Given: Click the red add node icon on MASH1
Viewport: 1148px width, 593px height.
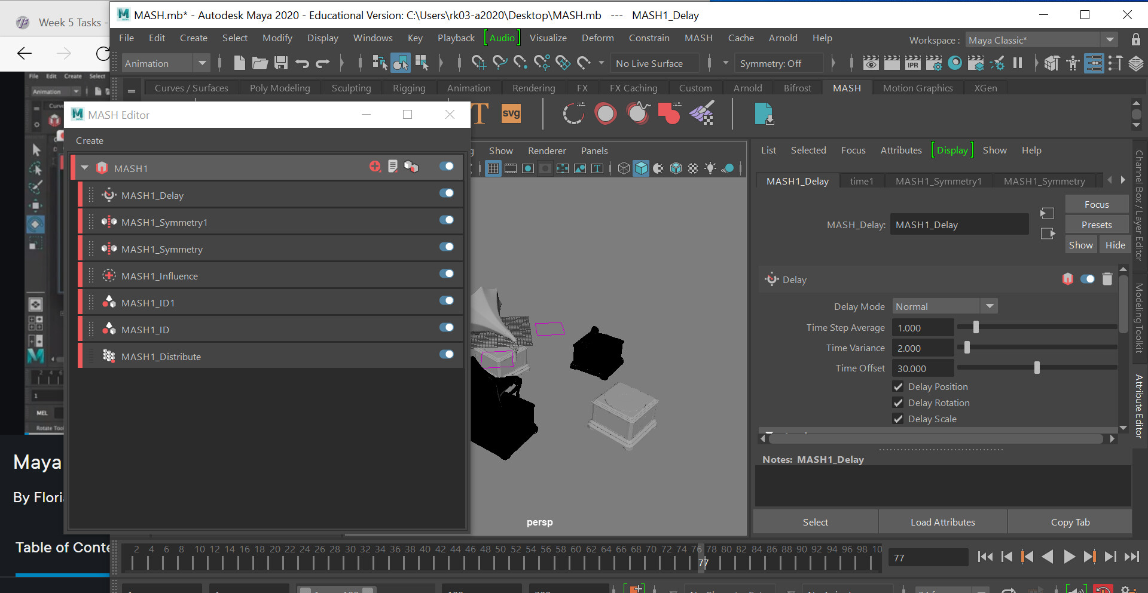Looking at the screenshot, I should point(375,167).
